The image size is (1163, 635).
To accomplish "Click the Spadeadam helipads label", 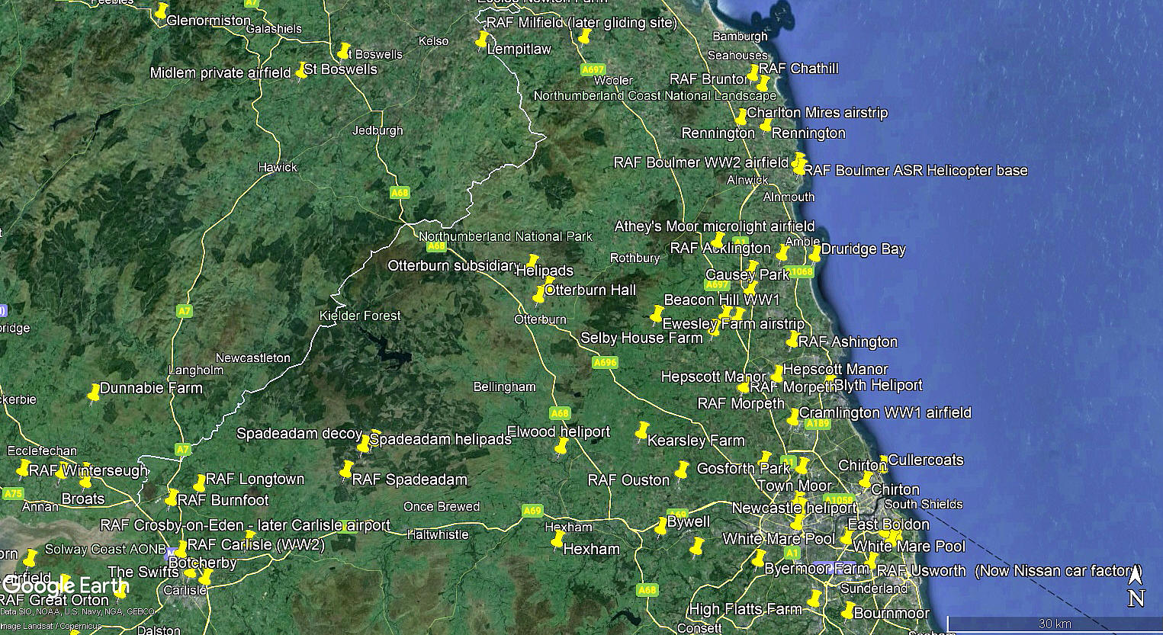I will tap(441, 440).
